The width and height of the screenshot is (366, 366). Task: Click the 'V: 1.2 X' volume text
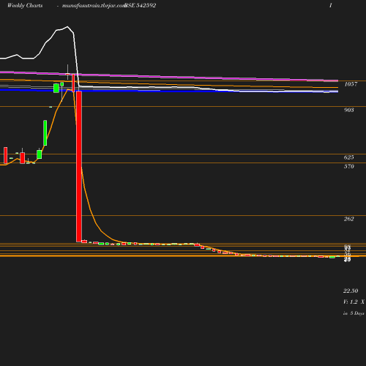(x=354, y=302)
